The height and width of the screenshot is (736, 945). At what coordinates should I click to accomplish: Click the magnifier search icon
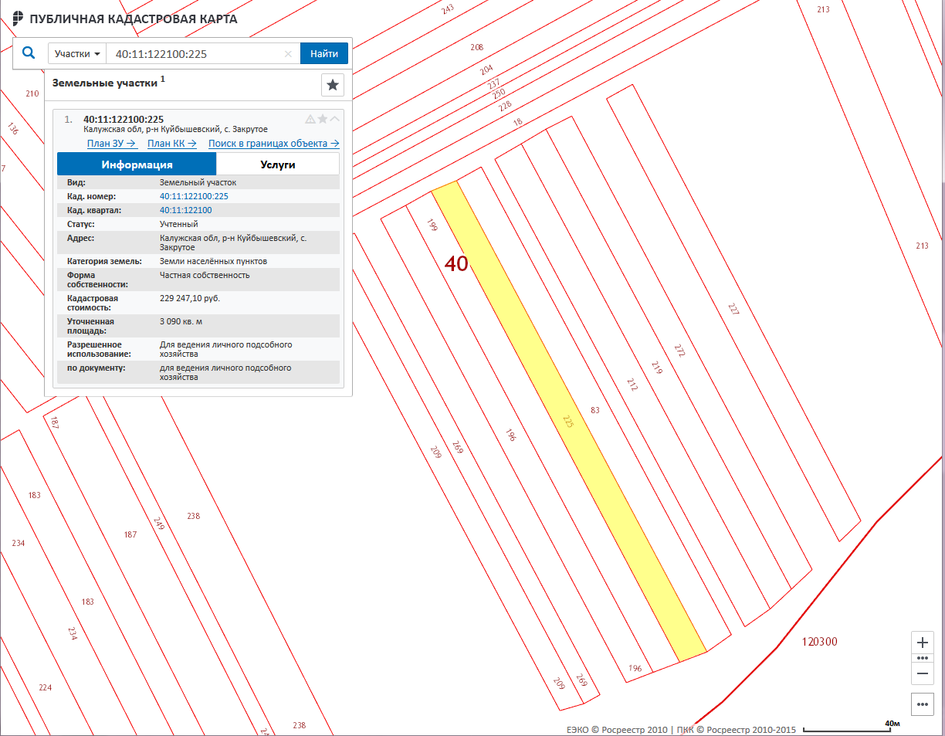pos(29,53)
